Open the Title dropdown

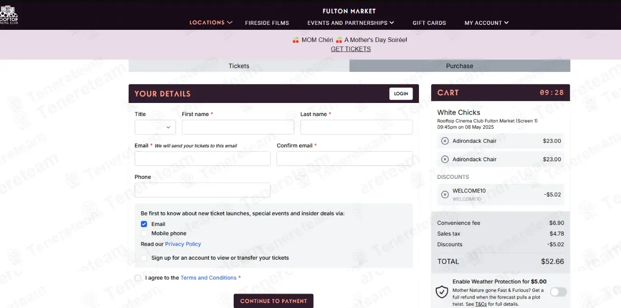(155, 127)
